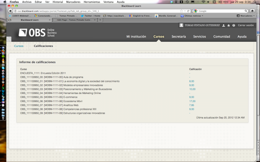
Task: Go to the Mi institución tab
Action: tap(136, 37)
